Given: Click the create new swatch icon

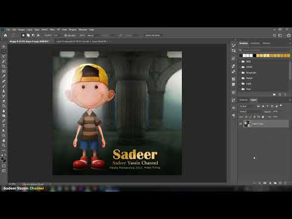Looking at the screenshot, I should 280,95.
